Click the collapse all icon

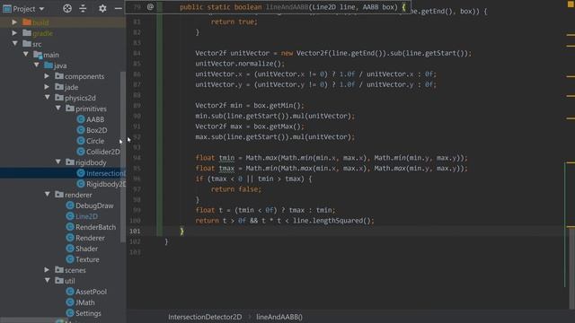click(83, 8)
